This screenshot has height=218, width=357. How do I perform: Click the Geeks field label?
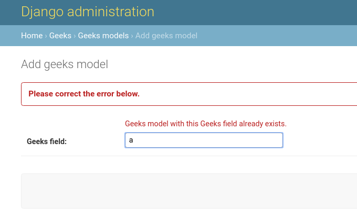47,141
